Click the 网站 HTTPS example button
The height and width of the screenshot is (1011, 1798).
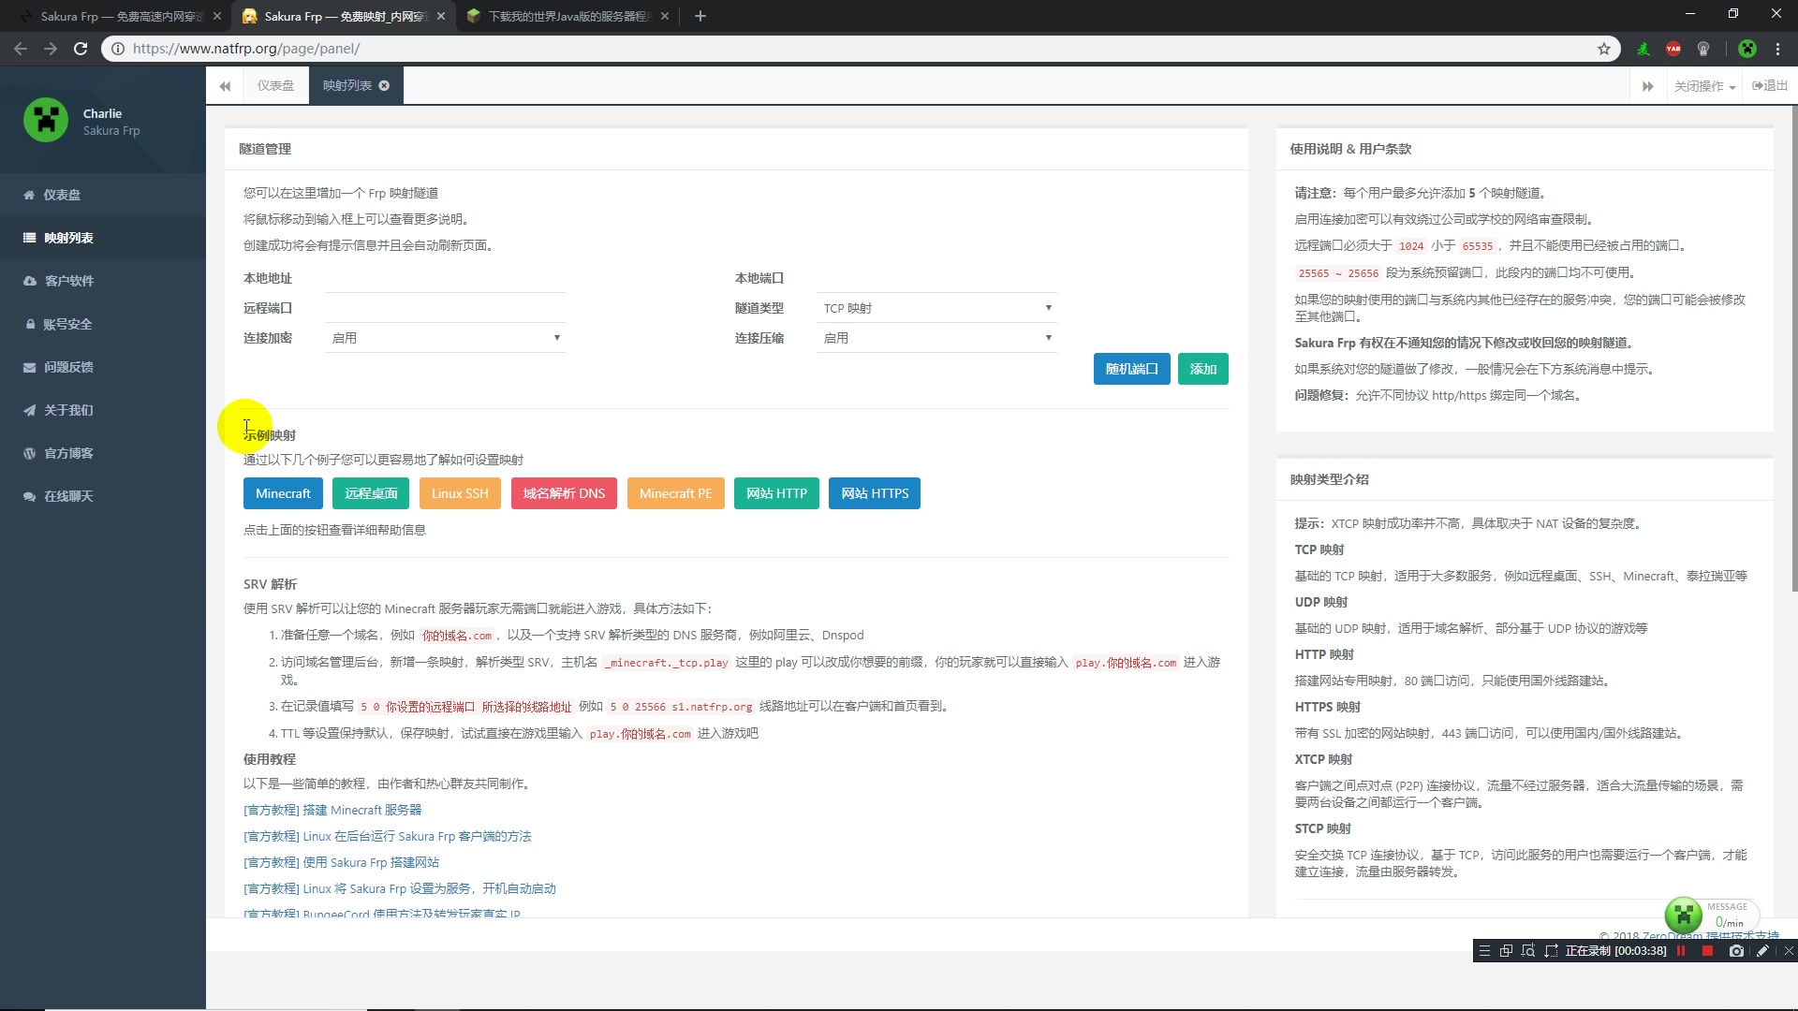tap(875, 493)
